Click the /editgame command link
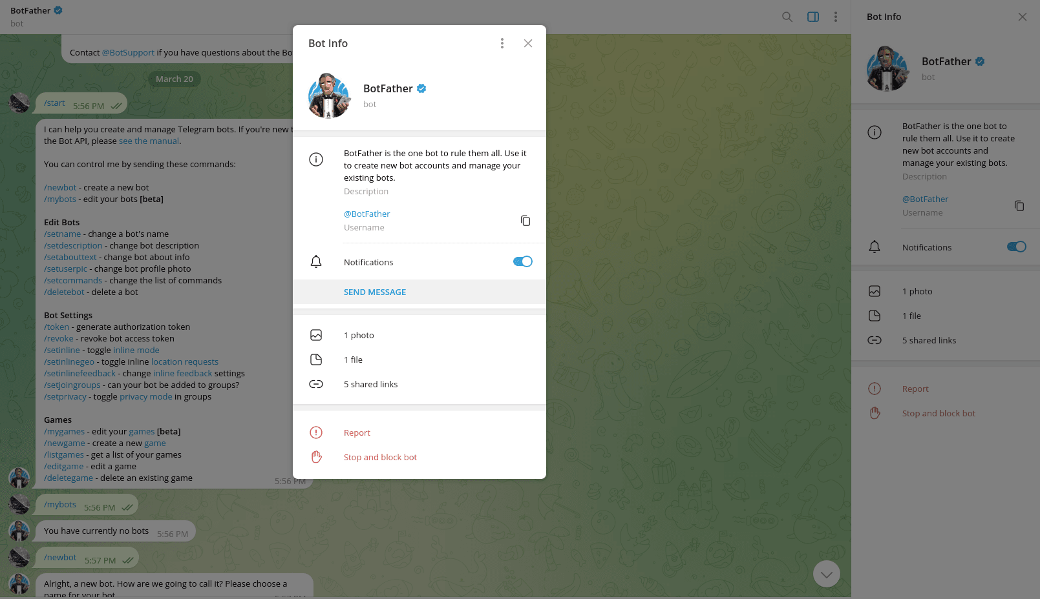The image size is (1040, 599). 64,466
